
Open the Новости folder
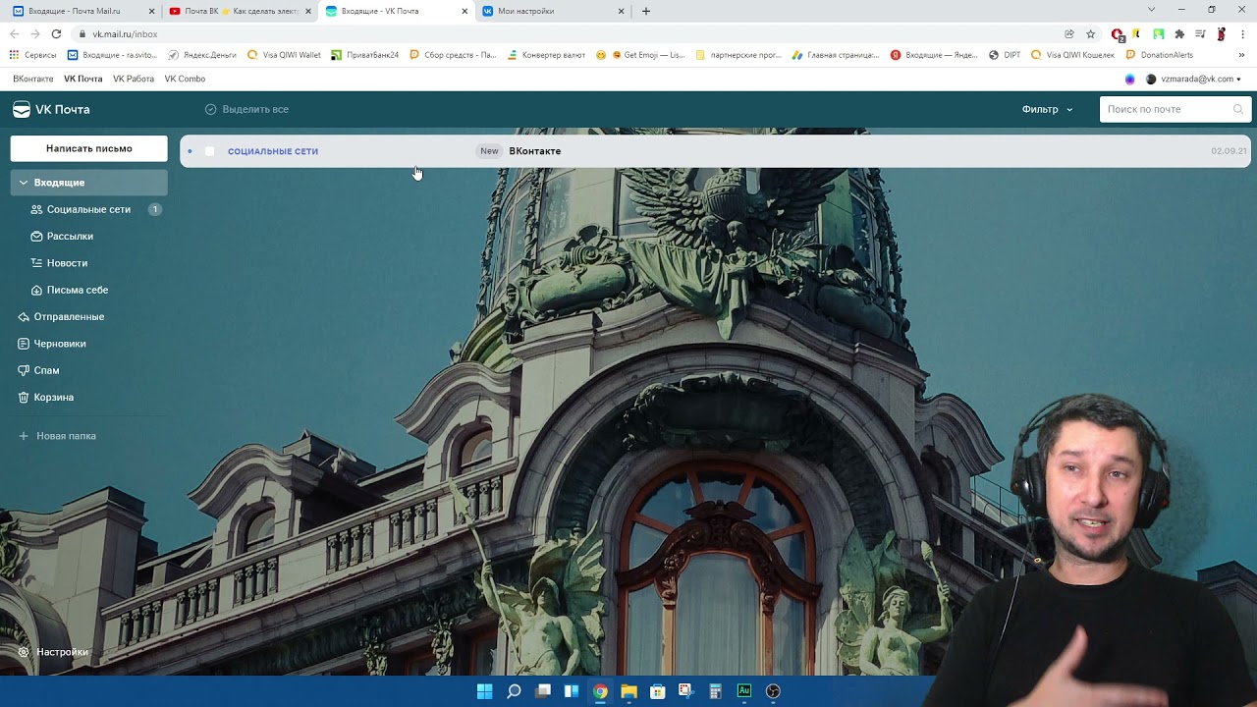click(x=67, y=263)
